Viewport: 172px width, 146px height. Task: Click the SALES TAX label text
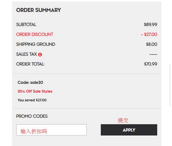tap(26, 54)
